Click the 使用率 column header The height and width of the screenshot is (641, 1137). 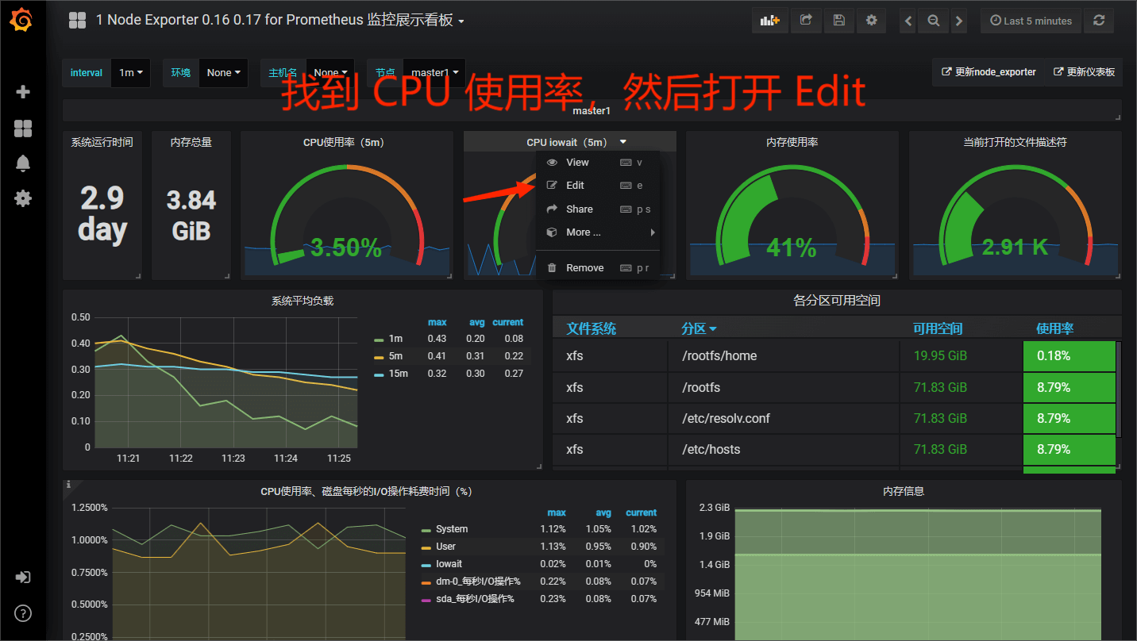tap(1055, 328)
